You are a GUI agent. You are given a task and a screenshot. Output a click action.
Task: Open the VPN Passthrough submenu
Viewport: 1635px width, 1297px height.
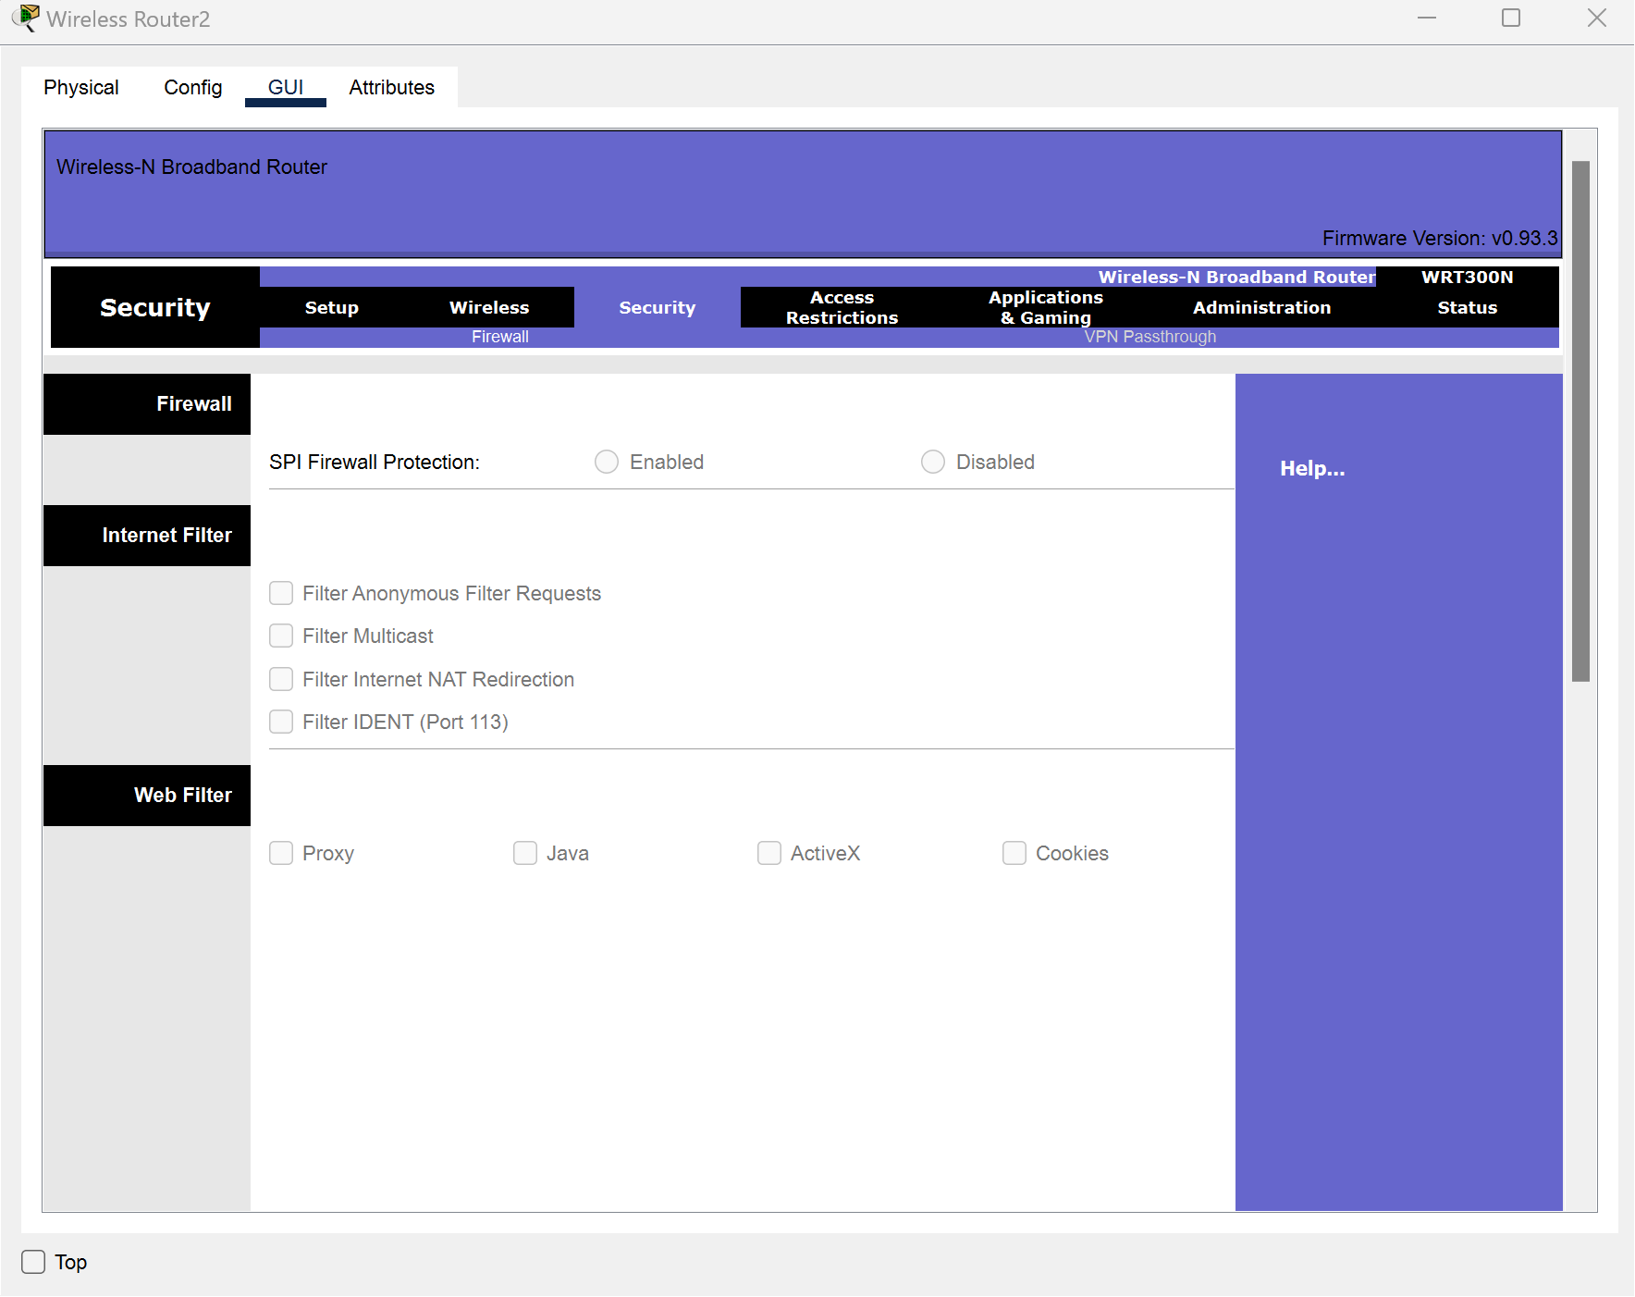pyautogui.click(x=1149, y=337)
